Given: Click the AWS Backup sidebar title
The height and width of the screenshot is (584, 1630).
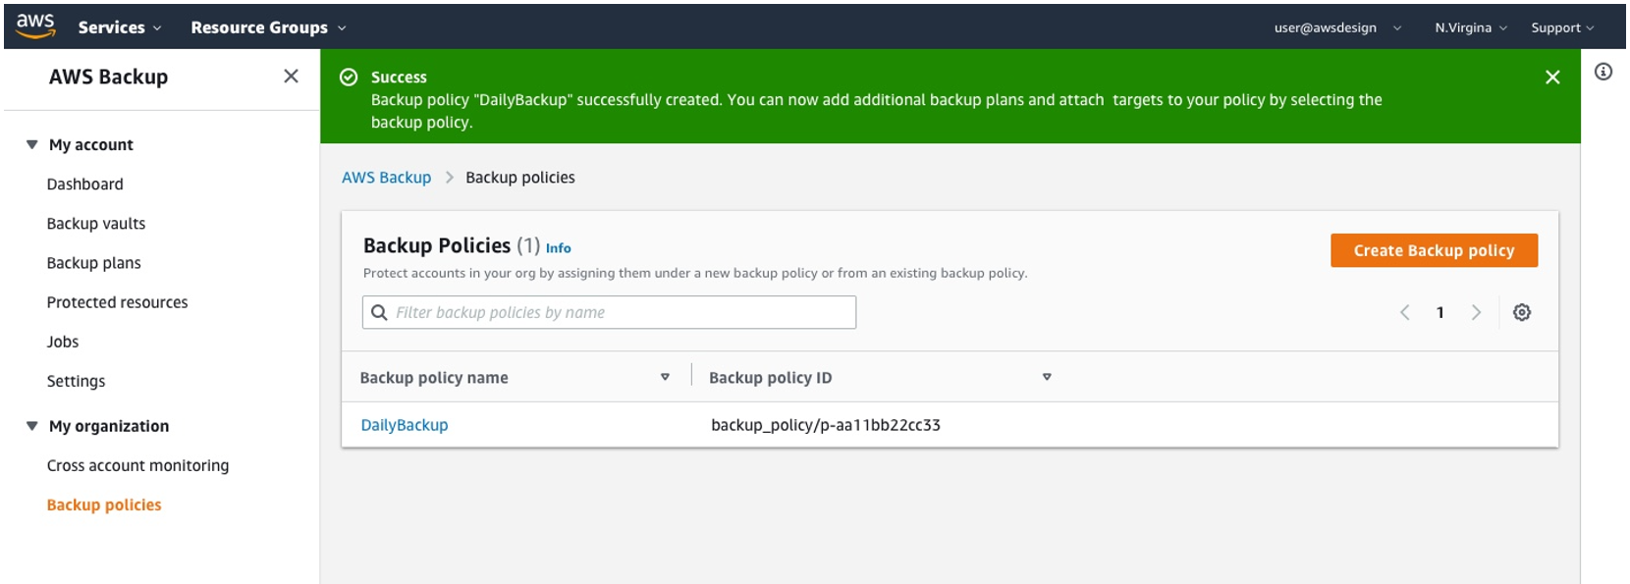Looking at the screenshot, I should 108,77.
